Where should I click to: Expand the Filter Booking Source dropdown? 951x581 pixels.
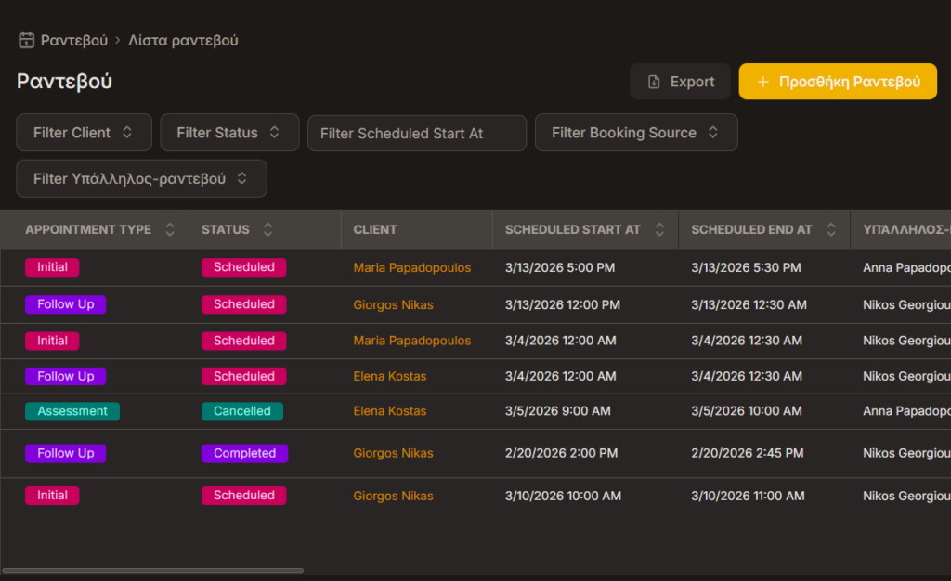pyautogui.click(x=636, y=133)
